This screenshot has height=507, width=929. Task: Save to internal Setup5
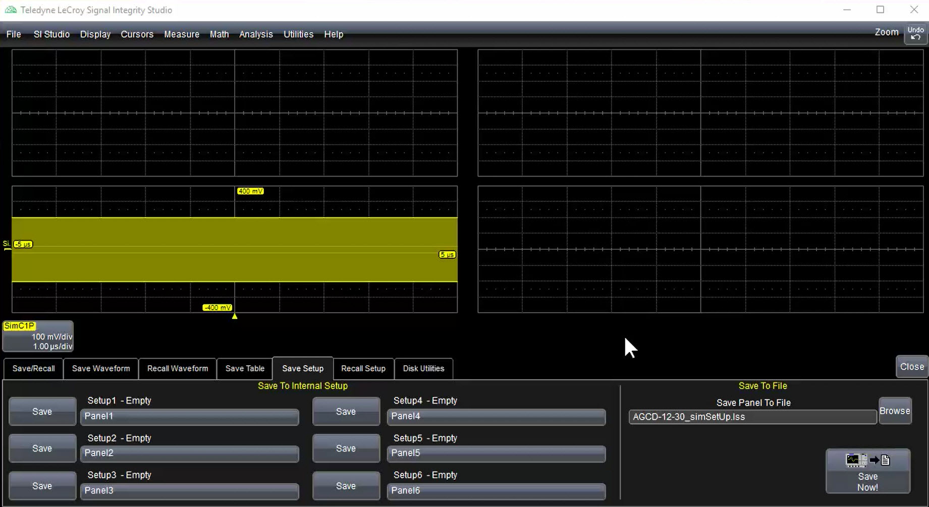click(346, 448)
